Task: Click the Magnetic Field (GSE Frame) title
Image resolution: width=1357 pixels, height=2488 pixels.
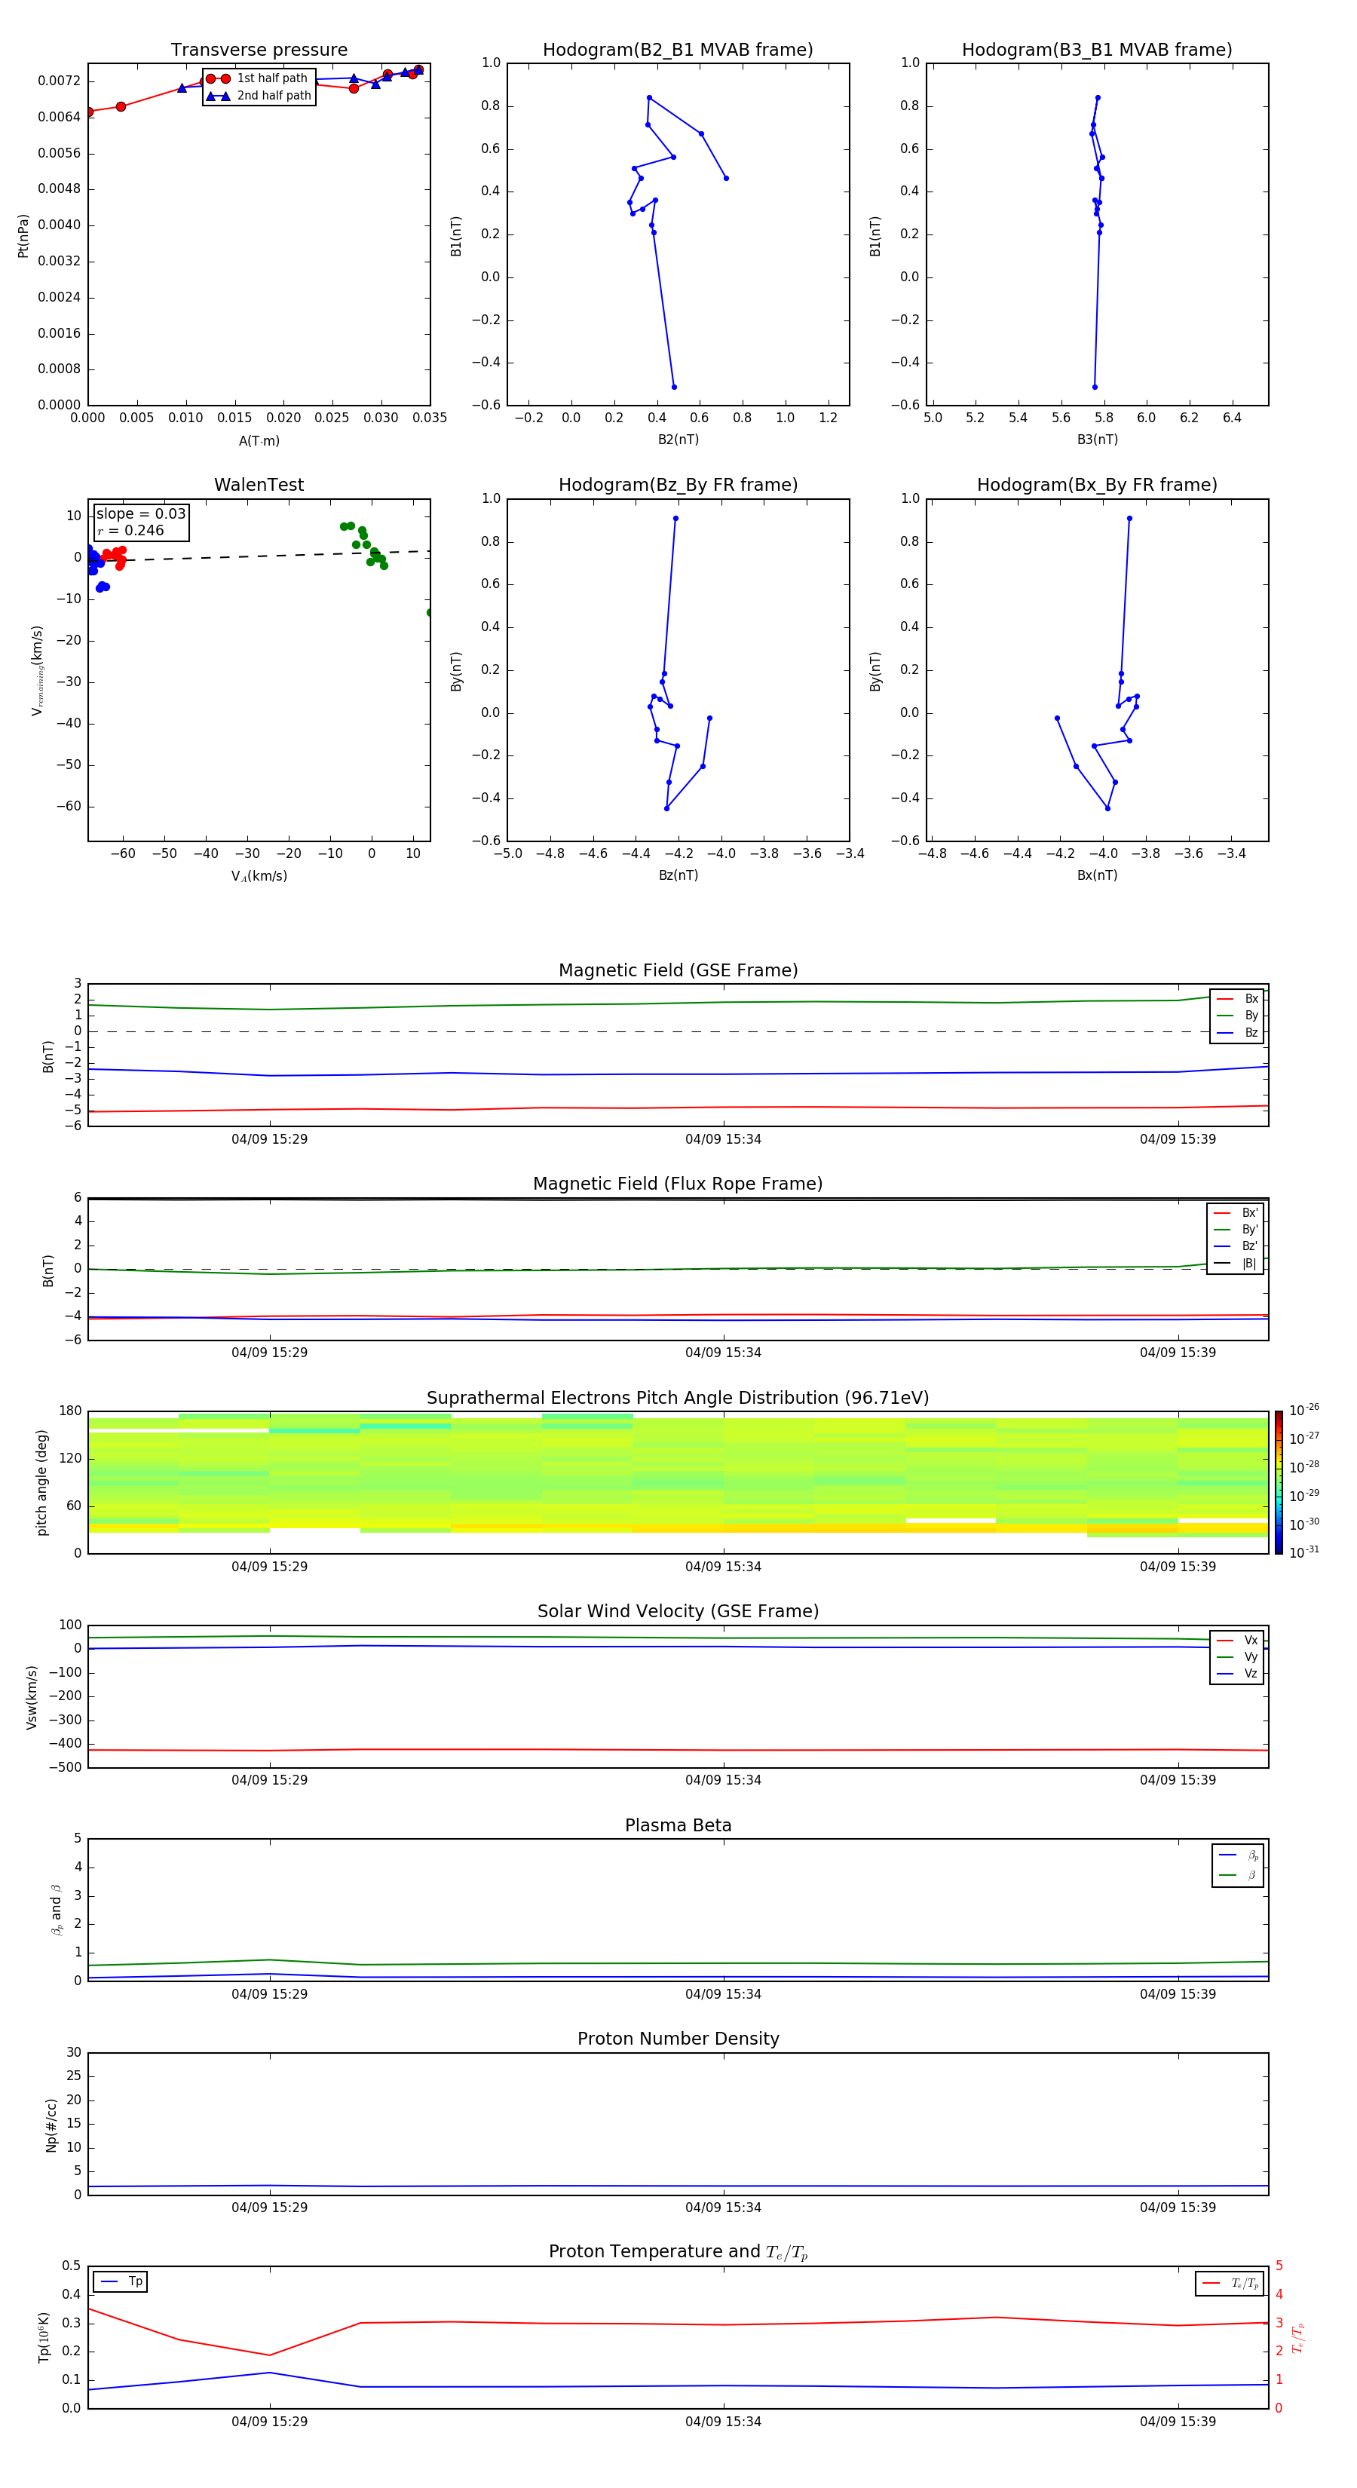Action: click(678, 970)
